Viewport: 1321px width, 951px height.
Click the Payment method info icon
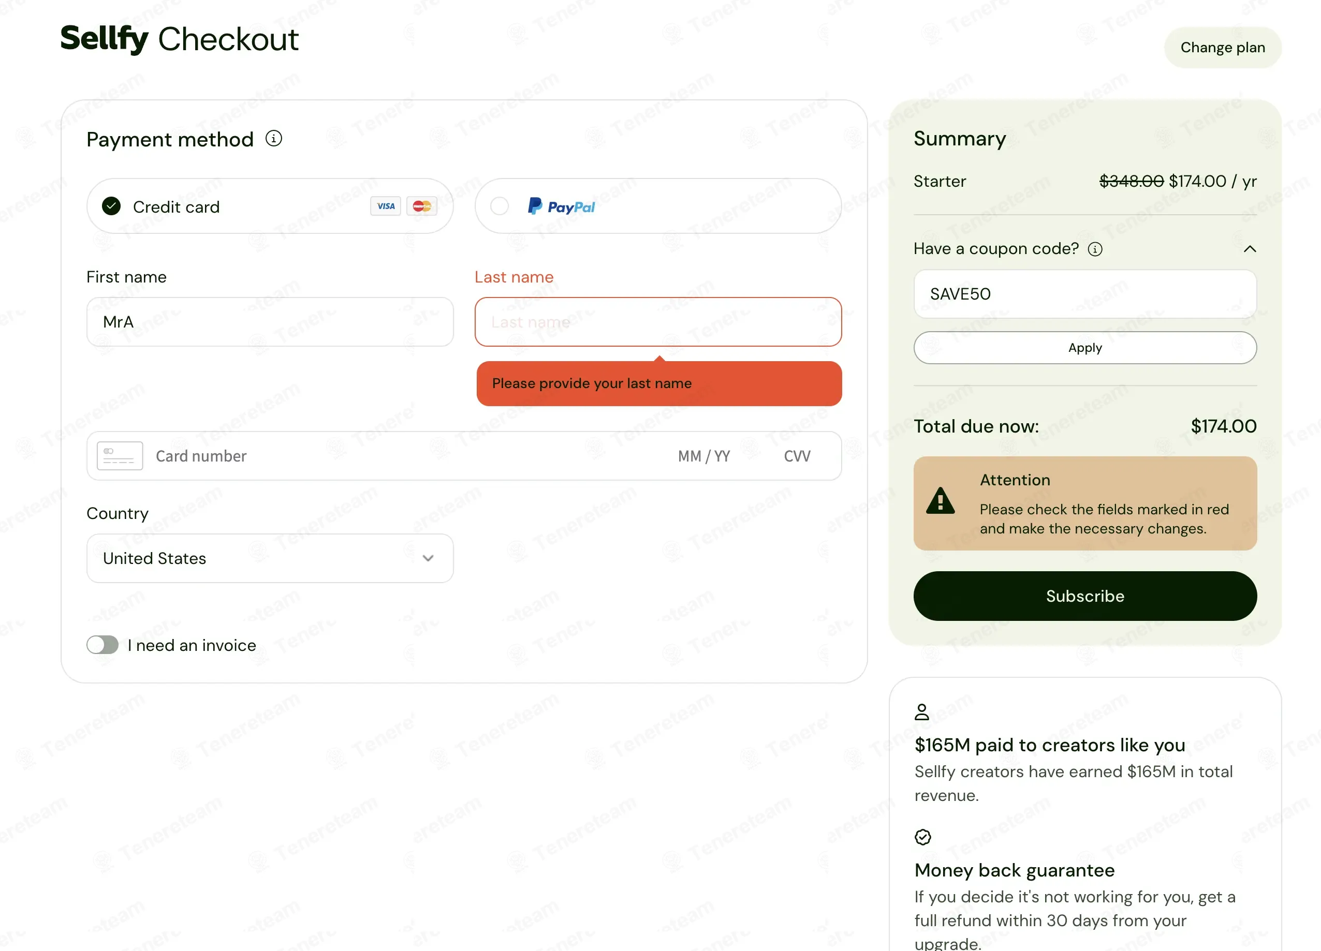point(274,139)
